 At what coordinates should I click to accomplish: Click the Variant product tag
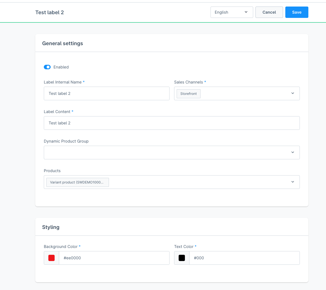coord(77,182)
